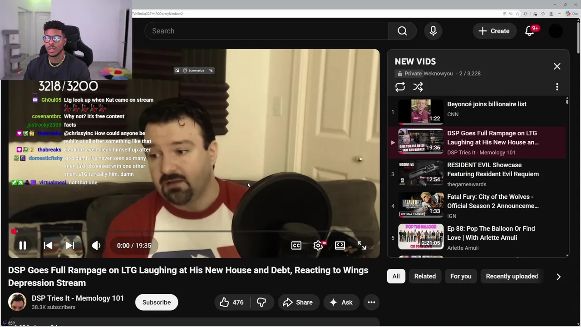Image resolution: width=581 pixels, height=327 pixels.
Task: Show more filter chips with arrow
Action: point(558,277)
